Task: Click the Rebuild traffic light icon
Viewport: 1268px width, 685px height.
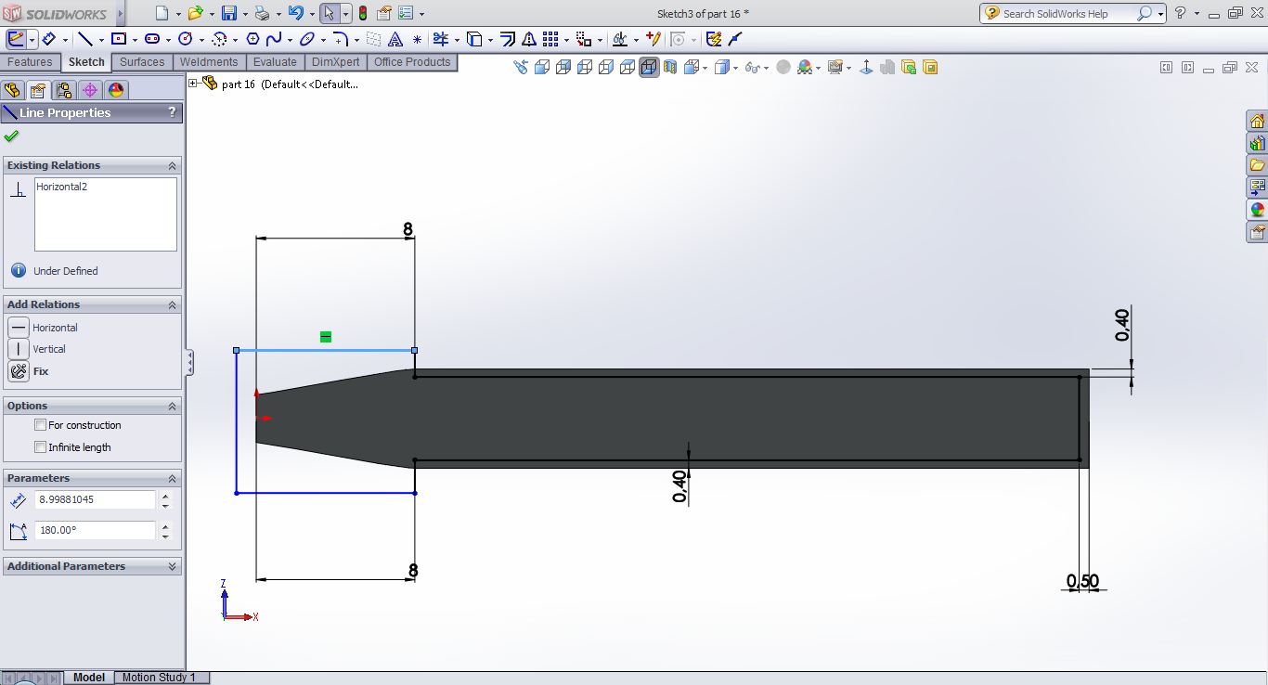Action: tap(362, 13)
